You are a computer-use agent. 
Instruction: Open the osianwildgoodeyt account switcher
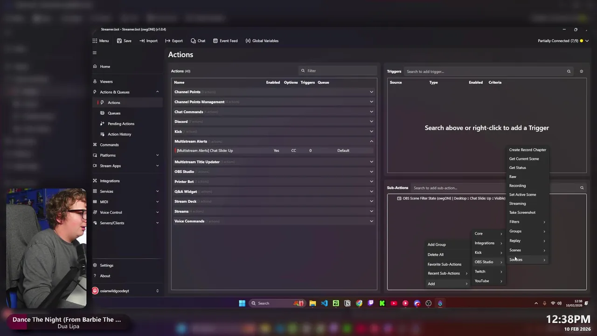click(126, 291)
